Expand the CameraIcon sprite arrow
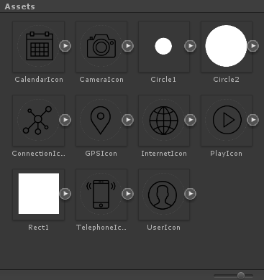The image size is (264, 280). (127, 46)
